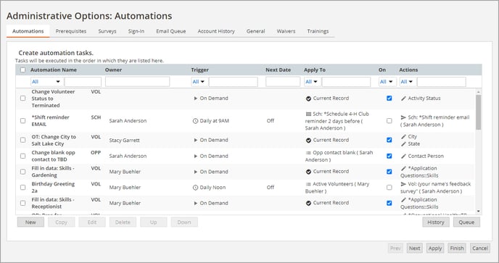
Task: Click the Apply To filter text field
Action: coord(346,82)
